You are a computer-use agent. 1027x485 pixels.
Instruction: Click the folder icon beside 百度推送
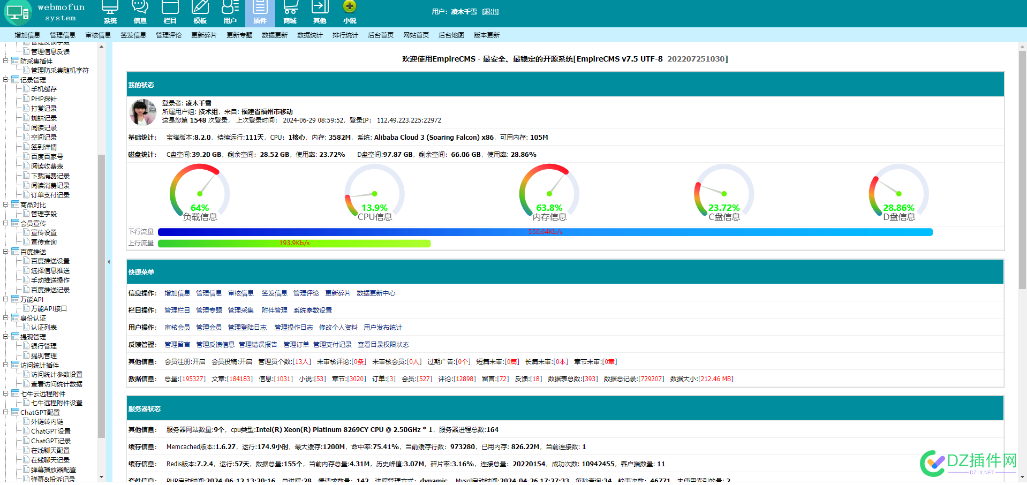point(16,251)
